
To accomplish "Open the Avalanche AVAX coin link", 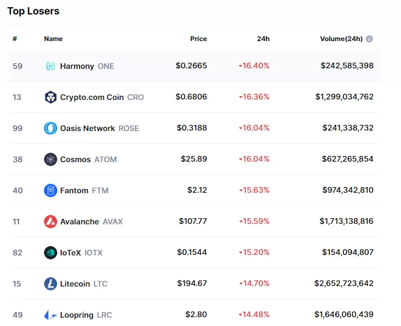I will point(91,222).
